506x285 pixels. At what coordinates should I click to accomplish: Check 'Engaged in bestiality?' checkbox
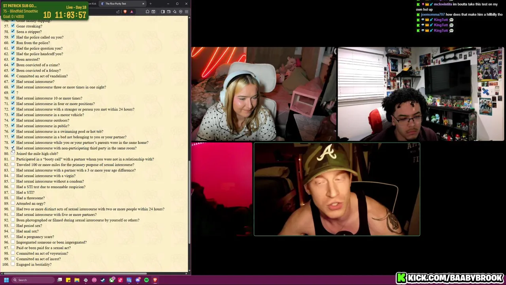click(x=13, y=264)
